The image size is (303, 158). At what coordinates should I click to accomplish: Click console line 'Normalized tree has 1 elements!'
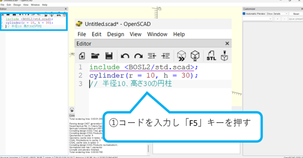pyautogui.click(x=86, y=148)
